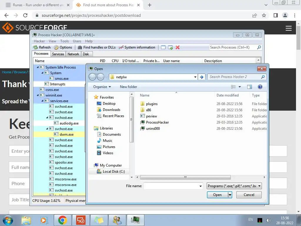Image resolution: width=301 pixels, height=226 pixels.
Task: Click the share icon in Chrome address bar
Action: (x=255, y=15)
